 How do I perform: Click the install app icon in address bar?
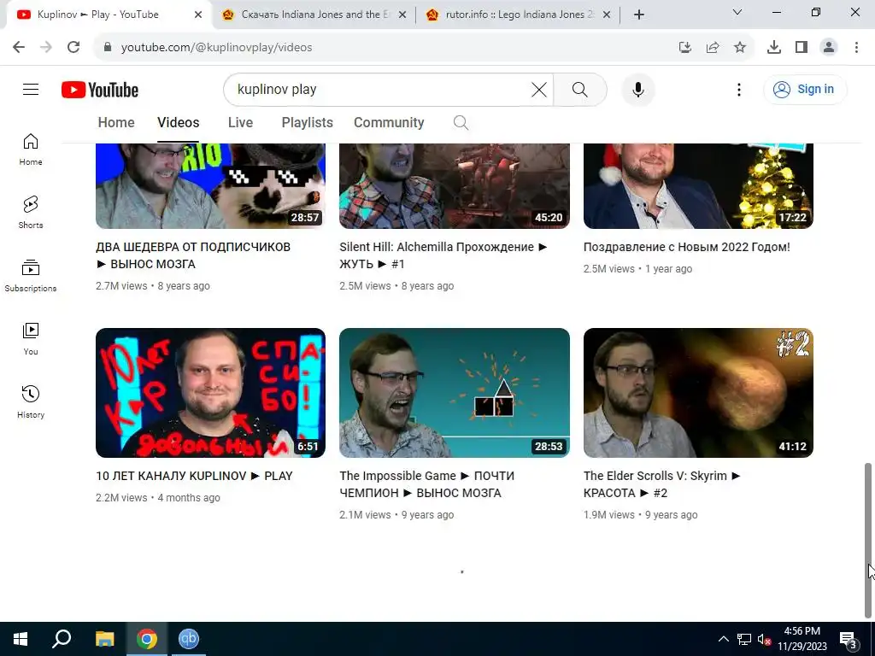click(684, 48)
